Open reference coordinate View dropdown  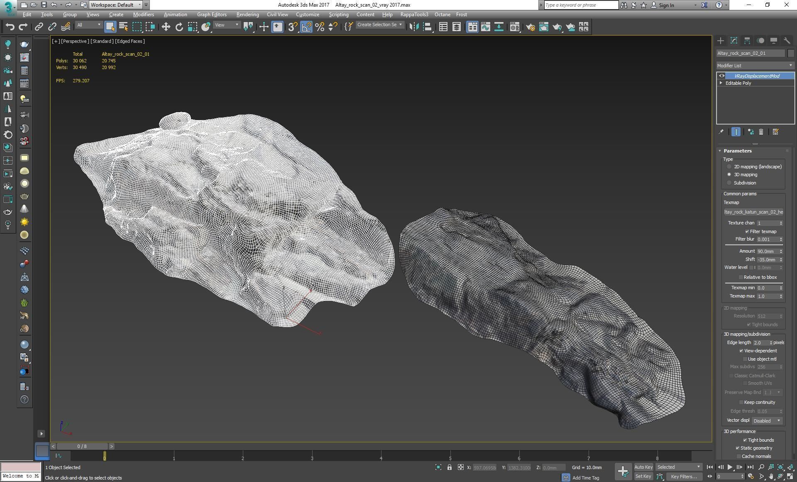click(x=227, y=25)
